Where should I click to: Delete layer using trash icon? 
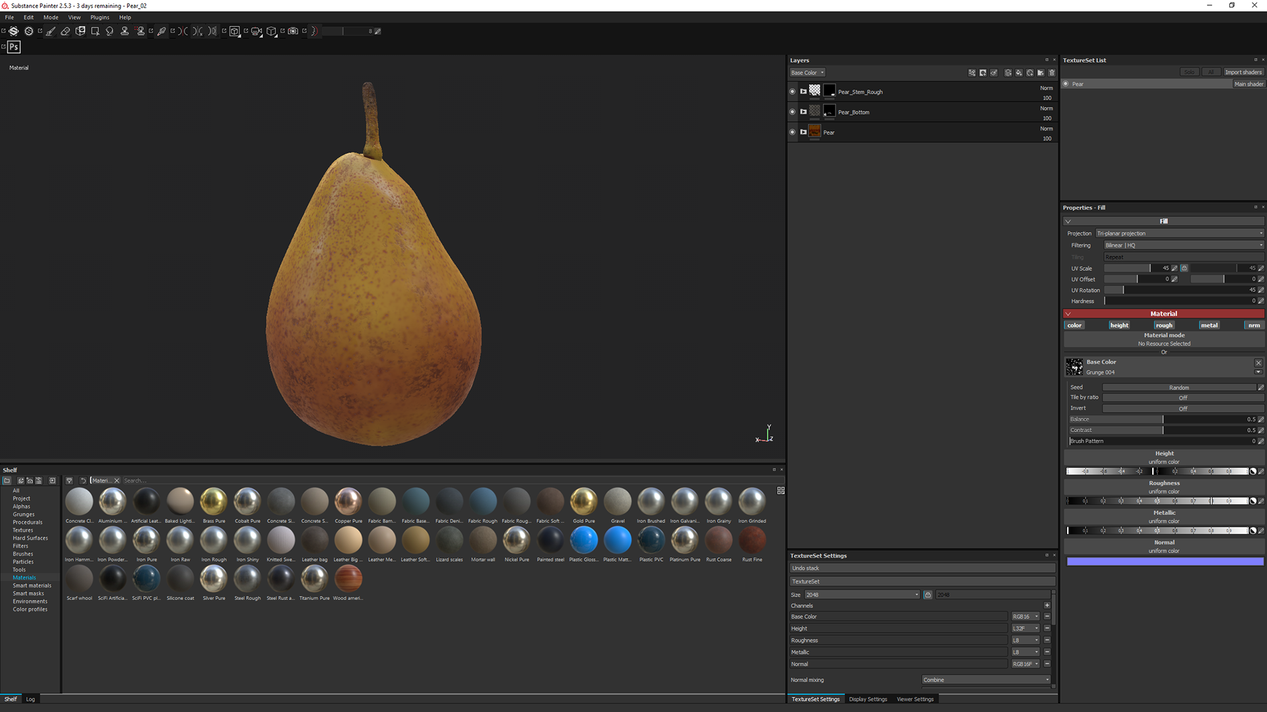1052,73
